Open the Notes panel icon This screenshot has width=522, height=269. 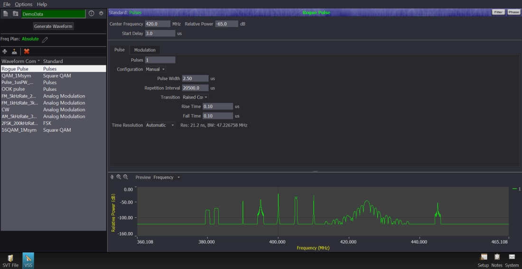[497, 257]
